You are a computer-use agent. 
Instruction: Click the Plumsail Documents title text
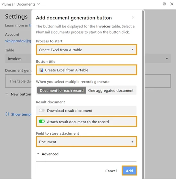19,4
